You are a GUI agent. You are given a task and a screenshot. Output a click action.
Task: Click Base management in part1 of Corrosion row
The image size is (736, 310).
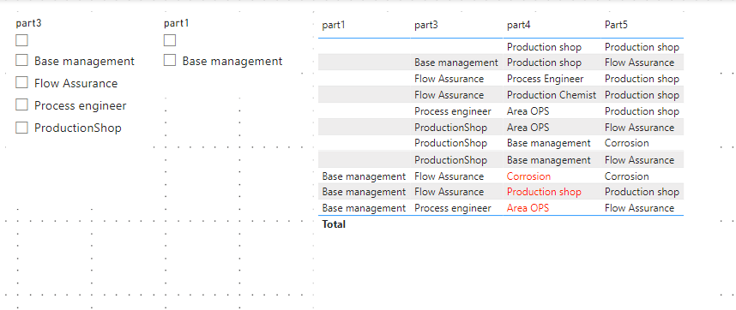(364, 176)
